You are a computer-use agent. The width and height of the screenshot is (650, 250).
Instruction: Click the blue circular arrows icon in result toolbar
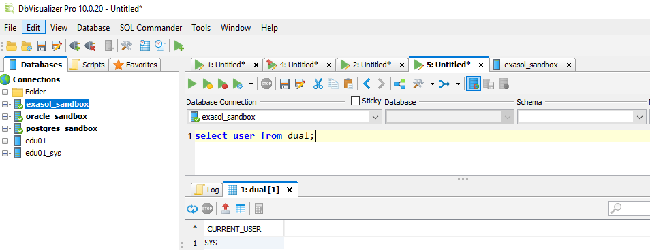(x=192, y=209)
